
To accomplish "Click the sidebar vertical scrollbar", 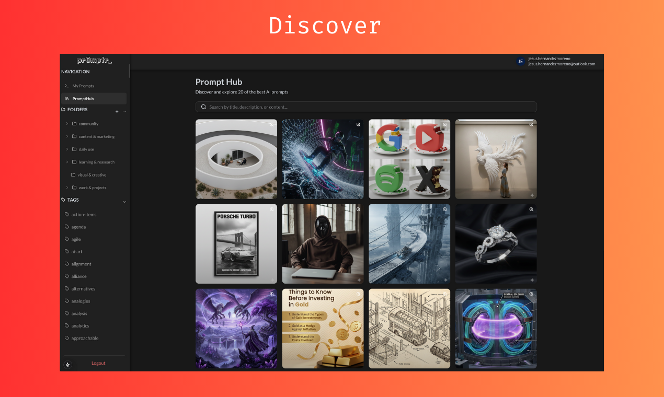I will (x=130, y=71).
